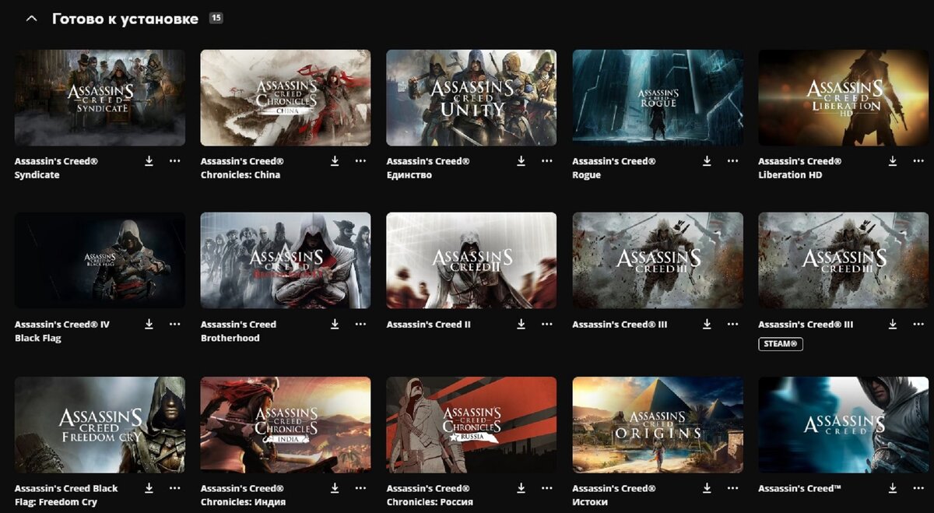Select the Brotherhood cover thumbnail
This screenshot has height=513, width=934.
pyautogui.click(x=286, y=261)
